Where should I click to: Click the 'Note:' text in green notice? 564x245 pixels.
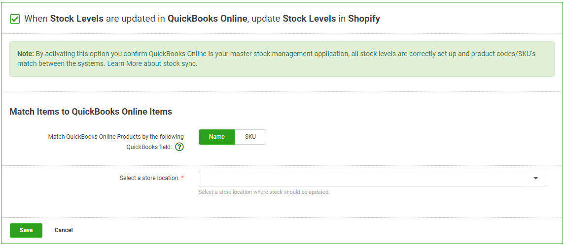click(26, 54)
